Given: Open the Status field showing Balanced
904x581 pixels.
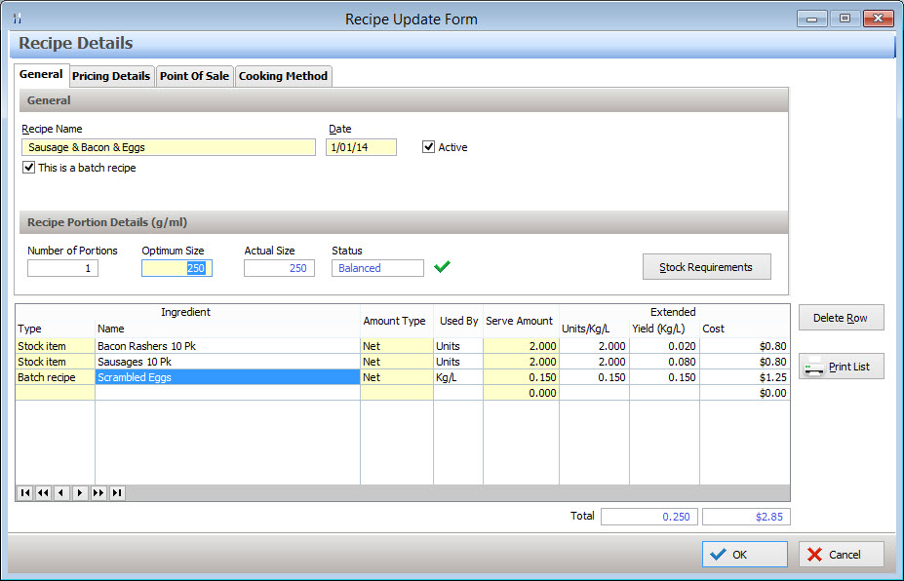Looking at the screenshot, I should click(x=377, y=266).
